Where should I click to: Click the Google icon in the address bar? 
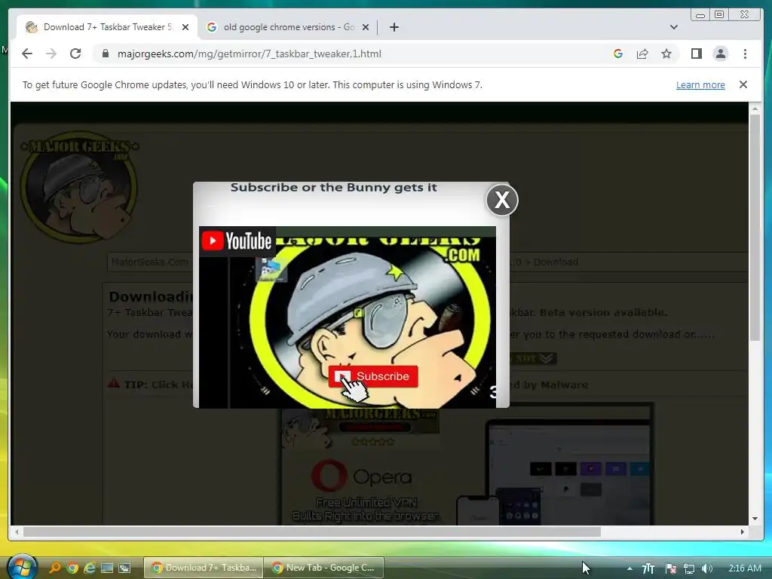tap(618, 54)
